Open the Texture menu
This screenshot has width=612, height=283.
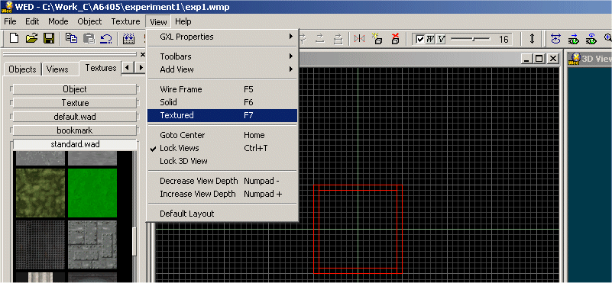pos(125,21)
